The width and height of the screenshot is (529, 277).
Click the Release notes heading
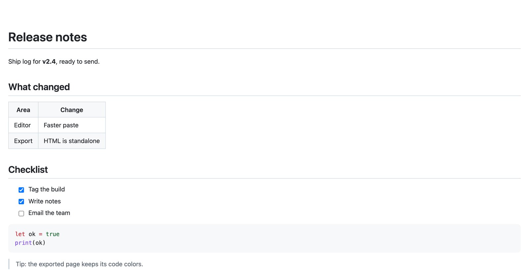[48, 37]
